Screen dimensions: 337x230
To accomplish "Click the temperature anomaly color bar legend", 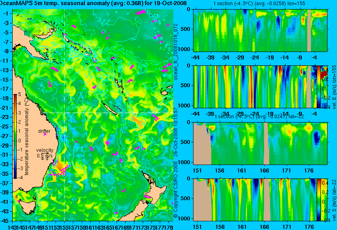I will (15, 136).
